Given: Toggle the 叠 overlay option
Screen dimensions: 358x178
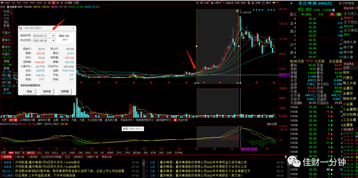Looking at the screenshot, I should [249, 3].
